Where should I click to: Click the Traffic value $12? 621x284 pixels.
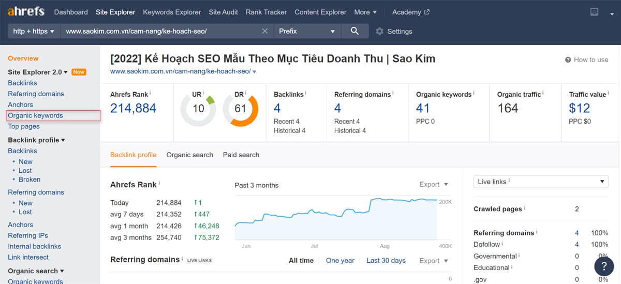click(580, 108)
